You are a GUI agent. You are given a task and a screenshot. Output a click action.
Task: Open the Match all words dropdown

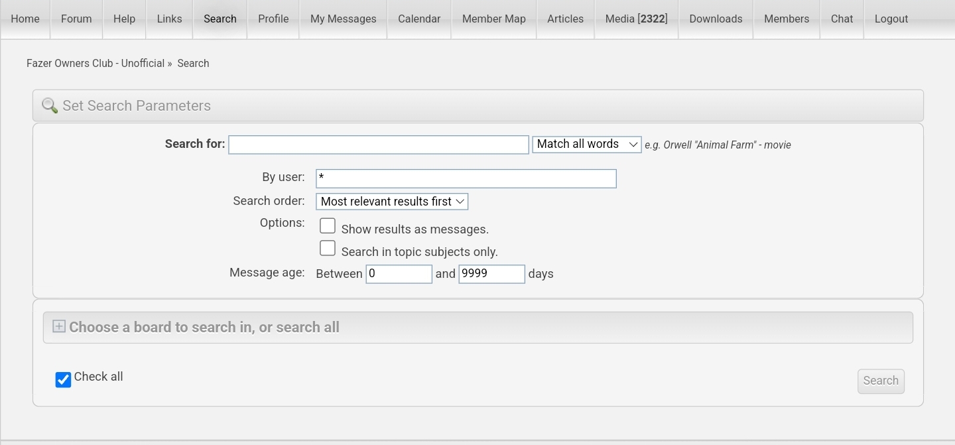tap(586, 145)
